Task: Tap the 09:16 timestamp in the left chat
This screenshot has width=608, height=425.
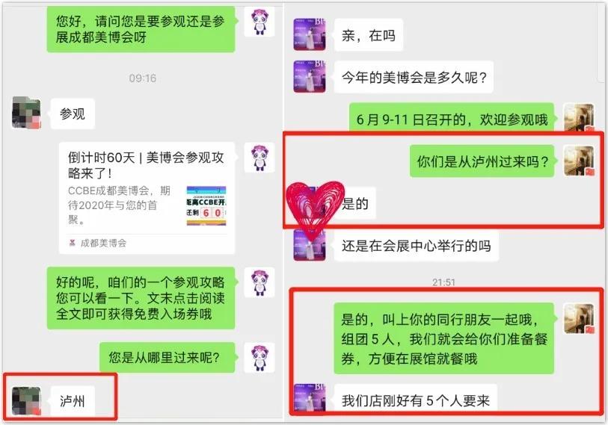Action: (x=142, y=78)
